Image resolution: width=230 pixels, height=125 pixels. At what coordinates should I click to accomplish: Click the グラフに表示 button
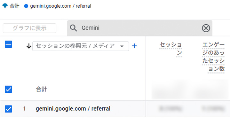coord(29,28)
